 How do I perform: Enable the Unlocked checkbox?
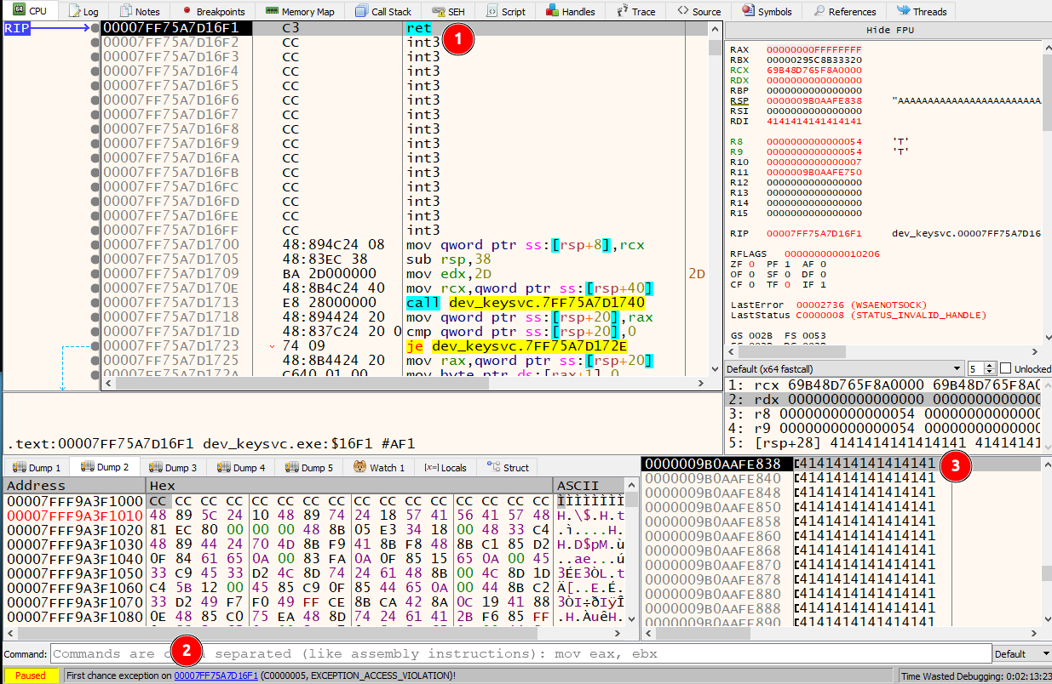[1006, 368]
